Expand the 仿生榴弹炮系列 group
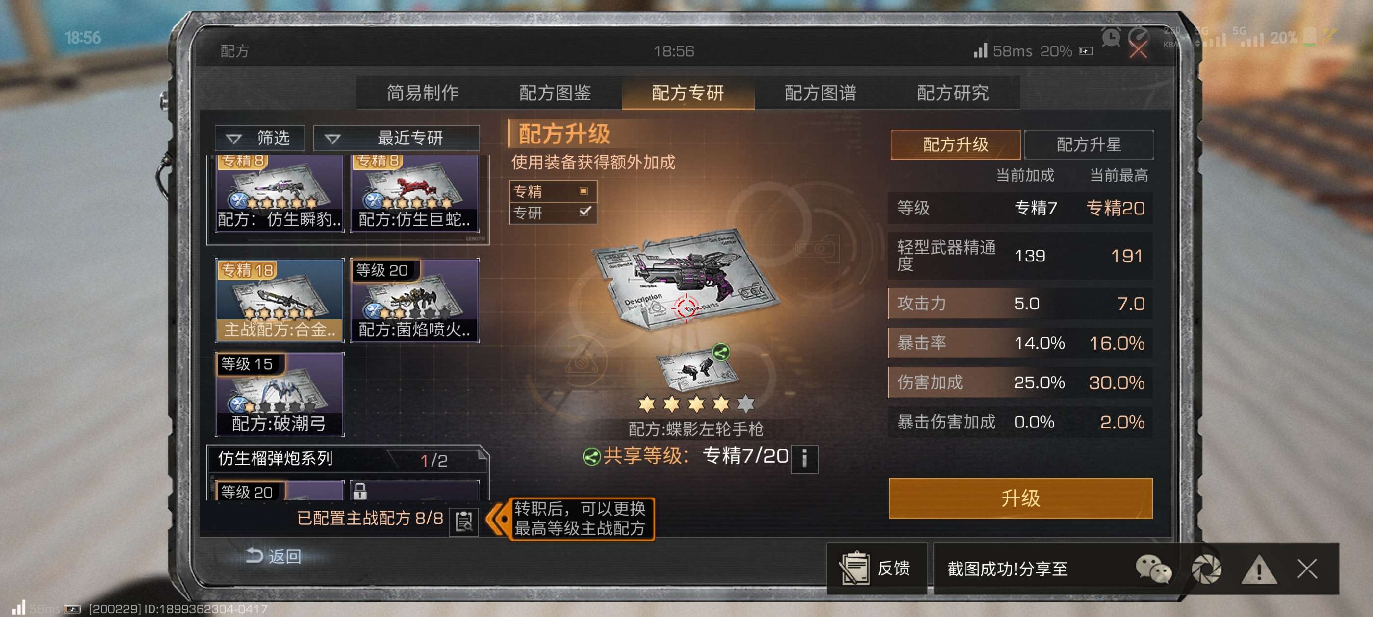 347,459
